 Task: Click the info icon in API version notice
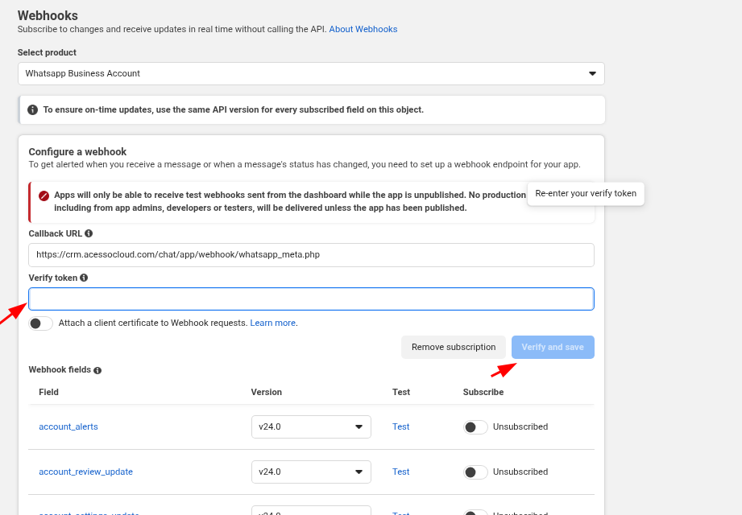pos(32,109)
